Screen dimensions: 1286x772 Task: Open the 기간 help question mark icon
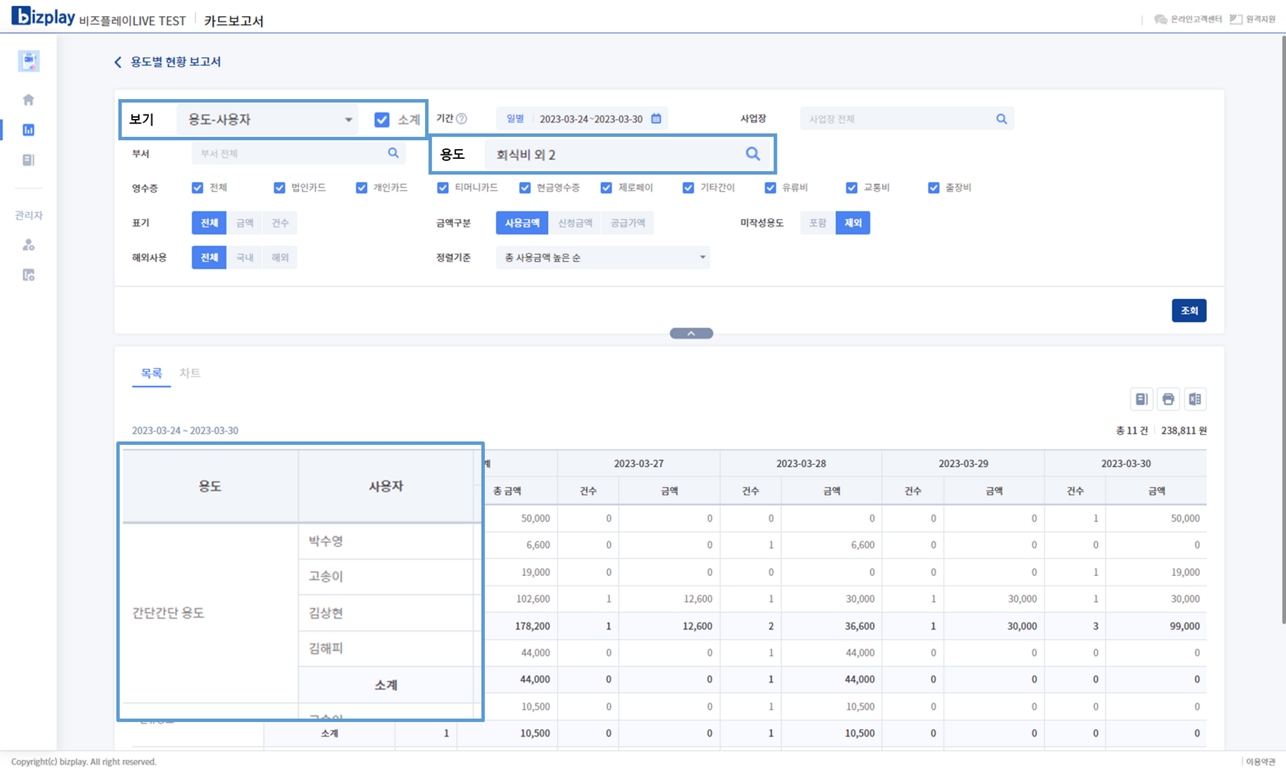[462, 118]
